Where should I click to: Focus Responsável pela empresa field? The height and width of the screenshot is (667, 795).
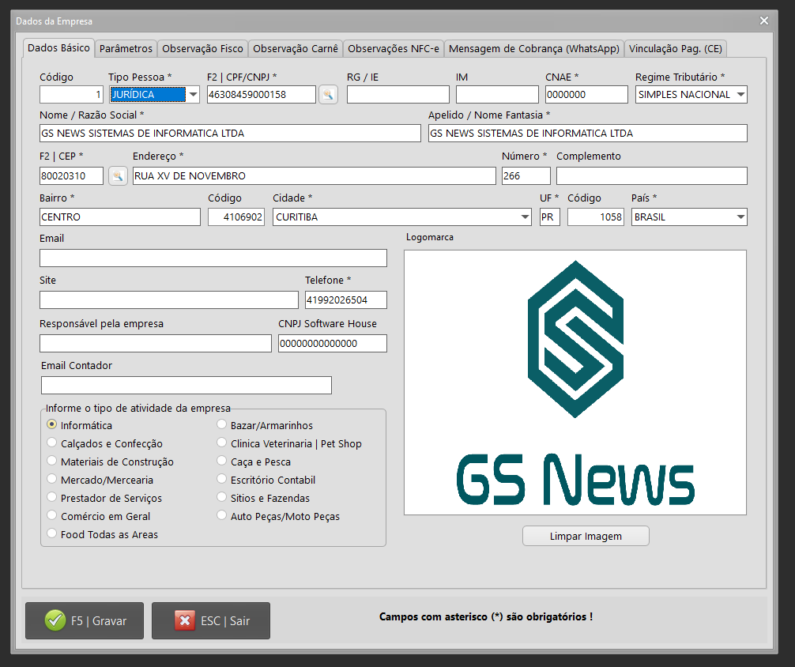click(x=156, y=344)
